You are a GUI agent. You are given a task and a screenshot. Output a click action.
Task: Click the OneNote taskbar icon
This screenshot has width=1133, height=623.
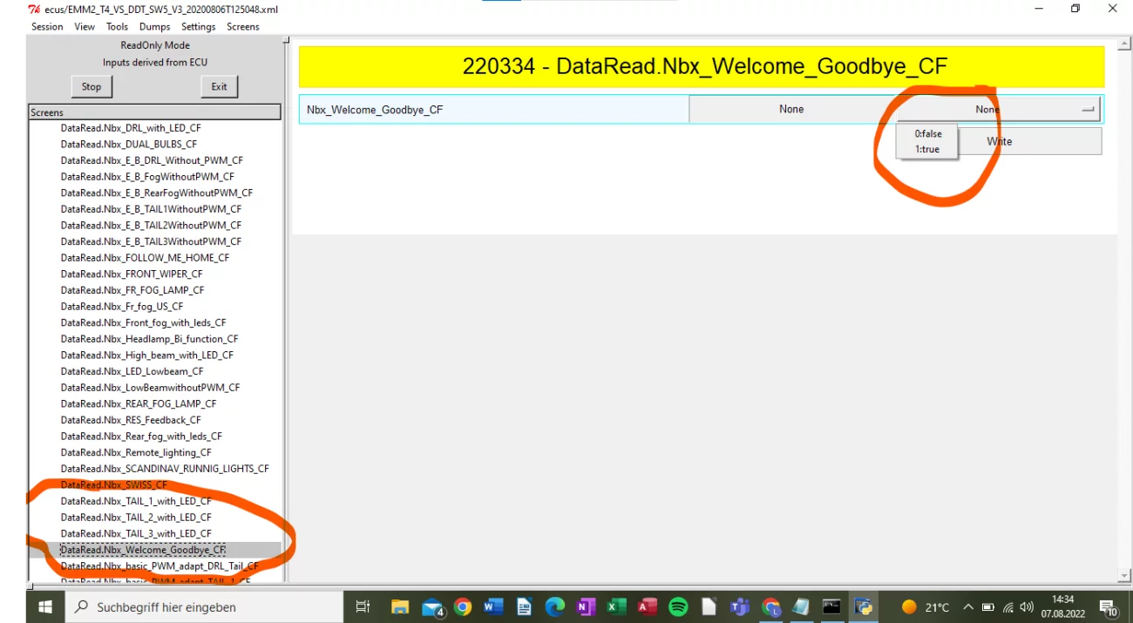586,606
